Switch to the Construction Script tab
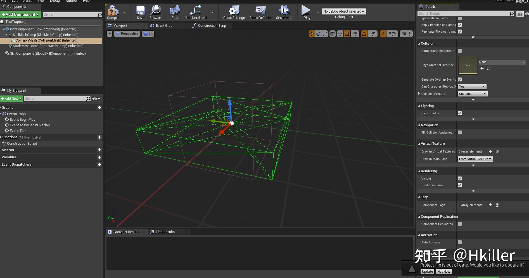This screenshot has width=529, height=278. coord(212,25)
